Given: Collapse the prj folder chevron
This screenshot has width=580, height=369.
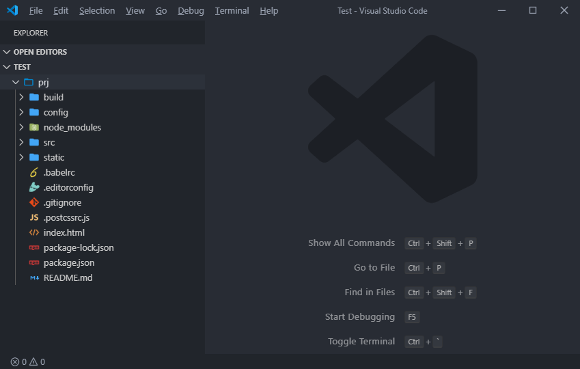Looking at the screenshot, I should [16, 82].
